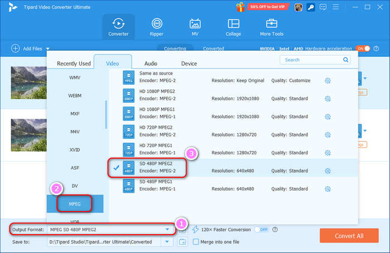The image size is (390, 253).
Task: Choose the HD 720P MPEG2 preset
Action: pyautogui.click(x=233, y=132)
